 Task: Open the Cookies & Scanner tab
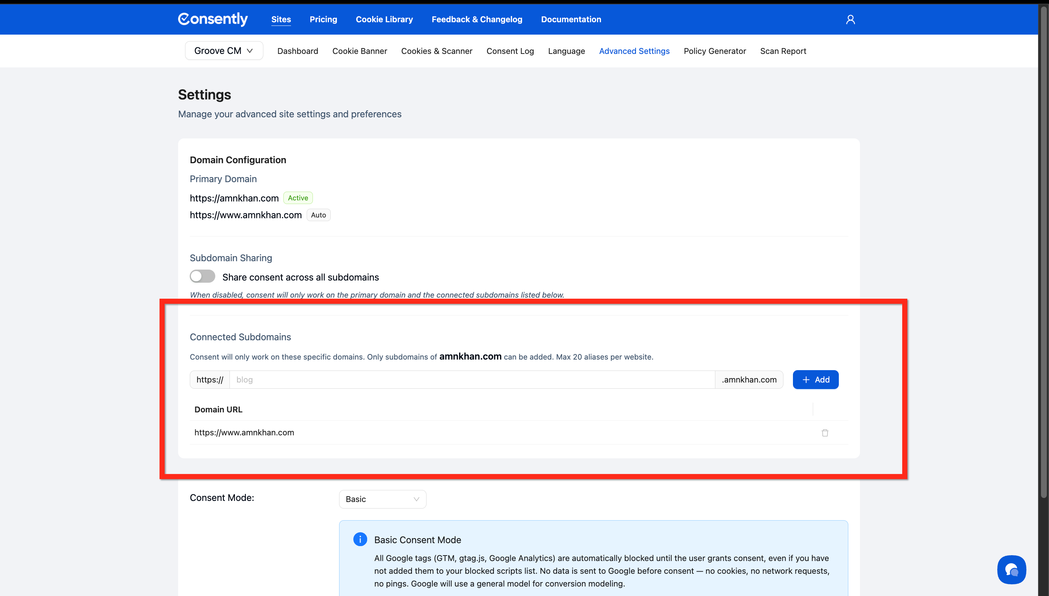click(436, 51)
